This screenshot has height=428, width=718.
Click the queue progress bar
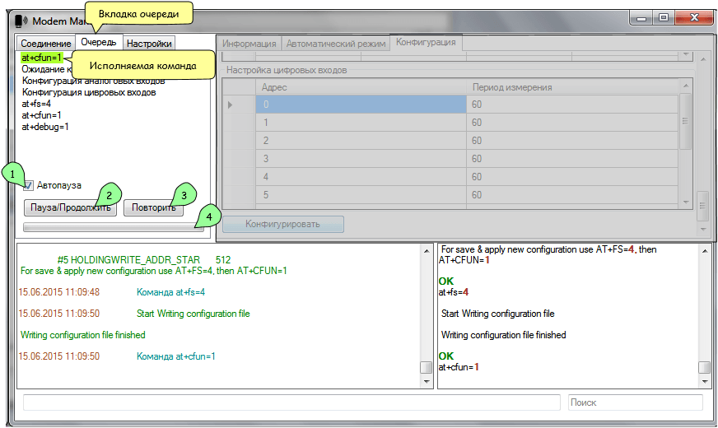tap(113, 227)
